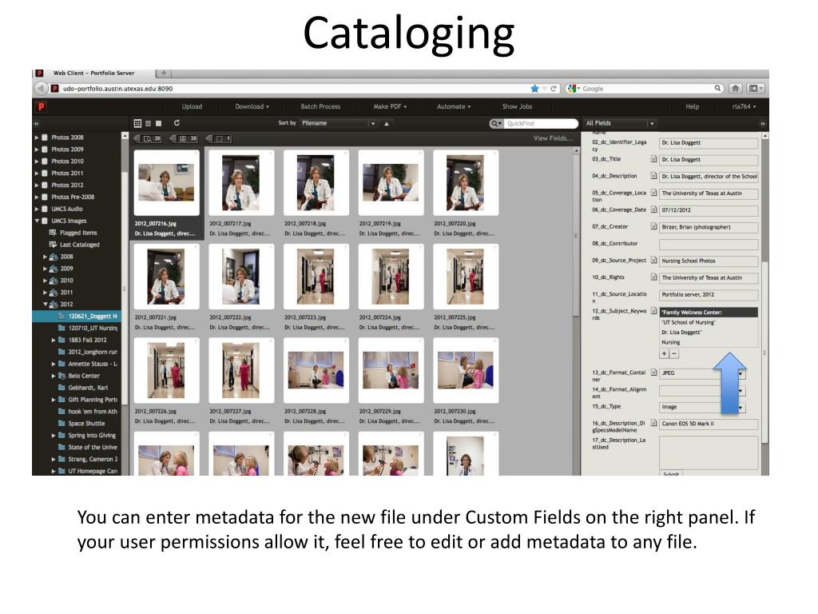Open the 14_dc_Format_Alignment dropdown
The width and height of the screenshot is (818, 614).
(x=702, y=390)
